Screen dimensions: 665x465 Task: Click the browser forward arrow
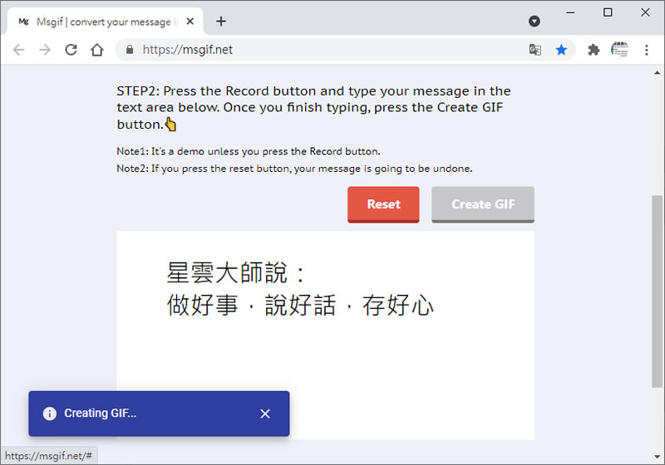[45, 50]
